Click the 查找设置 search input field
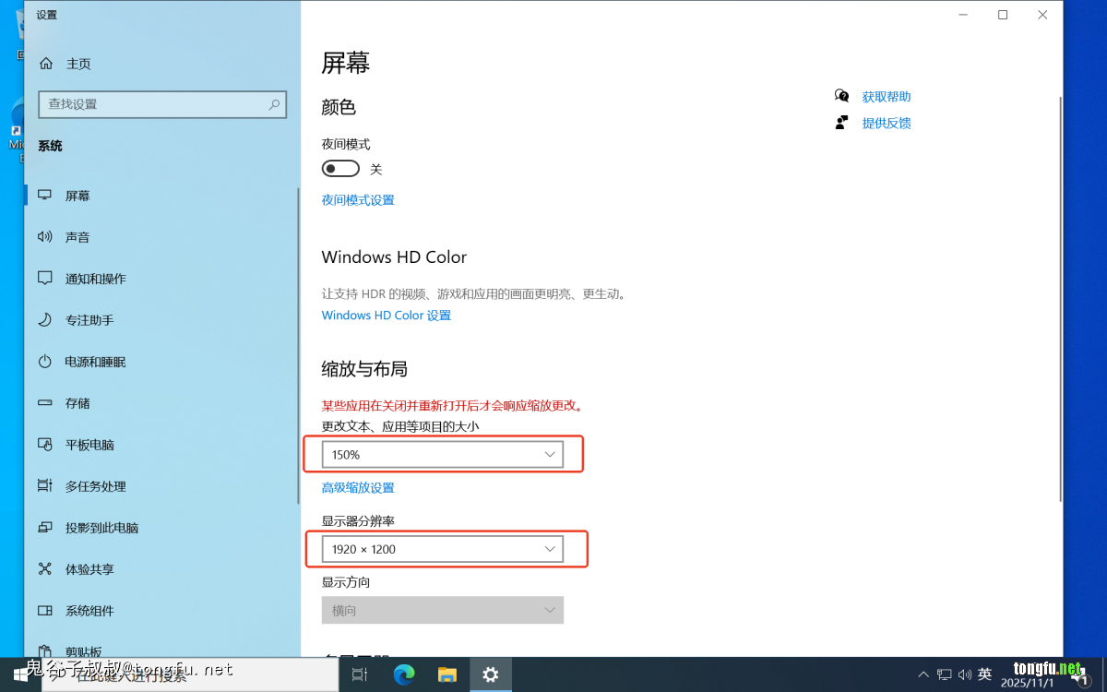Image resolution: width=1107 pixels, height=692 pixels. click(152, 104)
